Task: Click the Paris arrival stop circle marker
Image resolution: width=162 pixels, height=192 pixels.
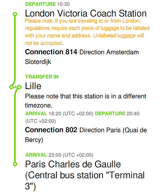Action: click(15, 164)
